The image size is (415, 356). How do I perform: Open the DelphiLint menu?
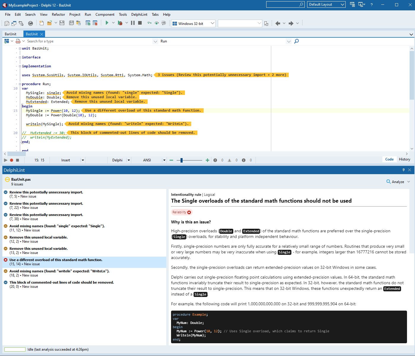[139, 15]
